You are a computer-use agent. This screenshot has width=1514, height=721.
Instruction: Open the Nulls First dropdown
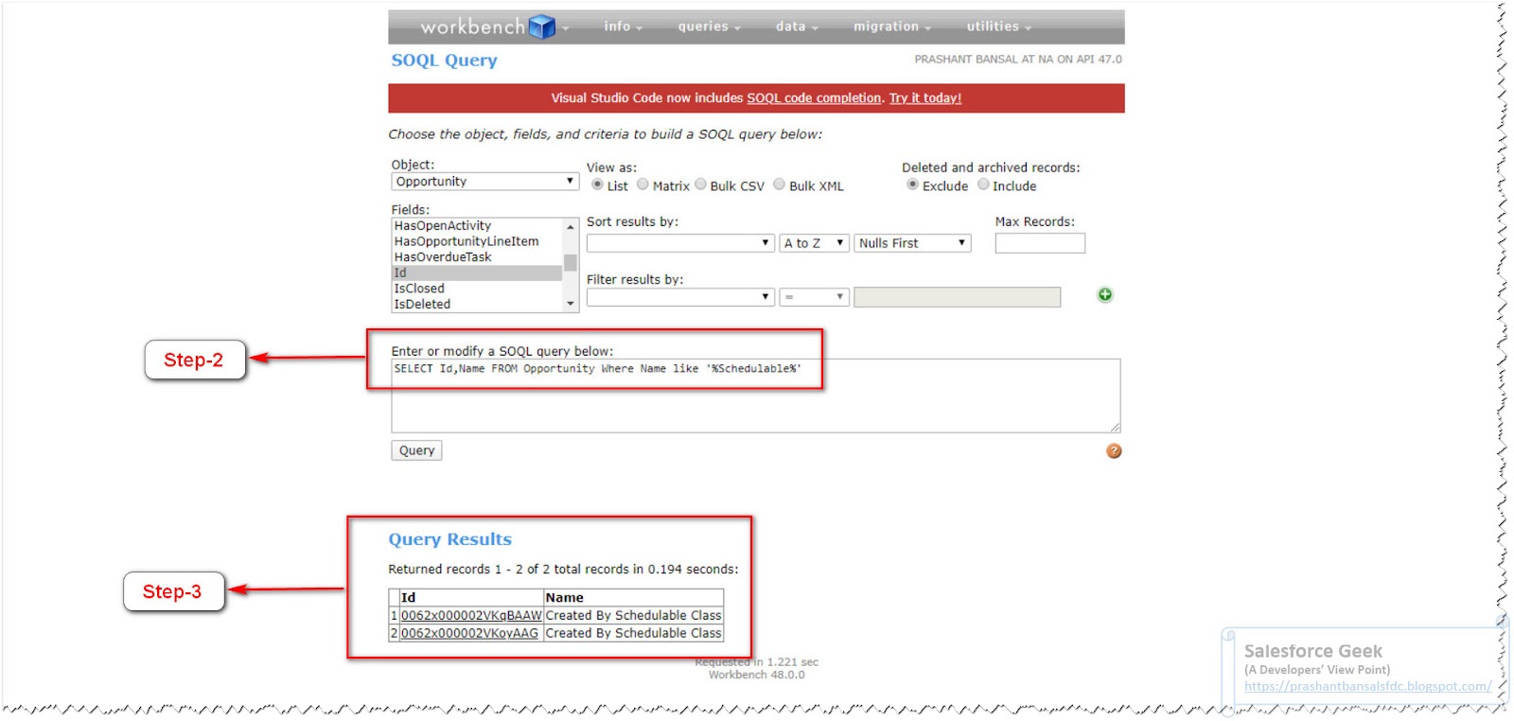[912, 243]
